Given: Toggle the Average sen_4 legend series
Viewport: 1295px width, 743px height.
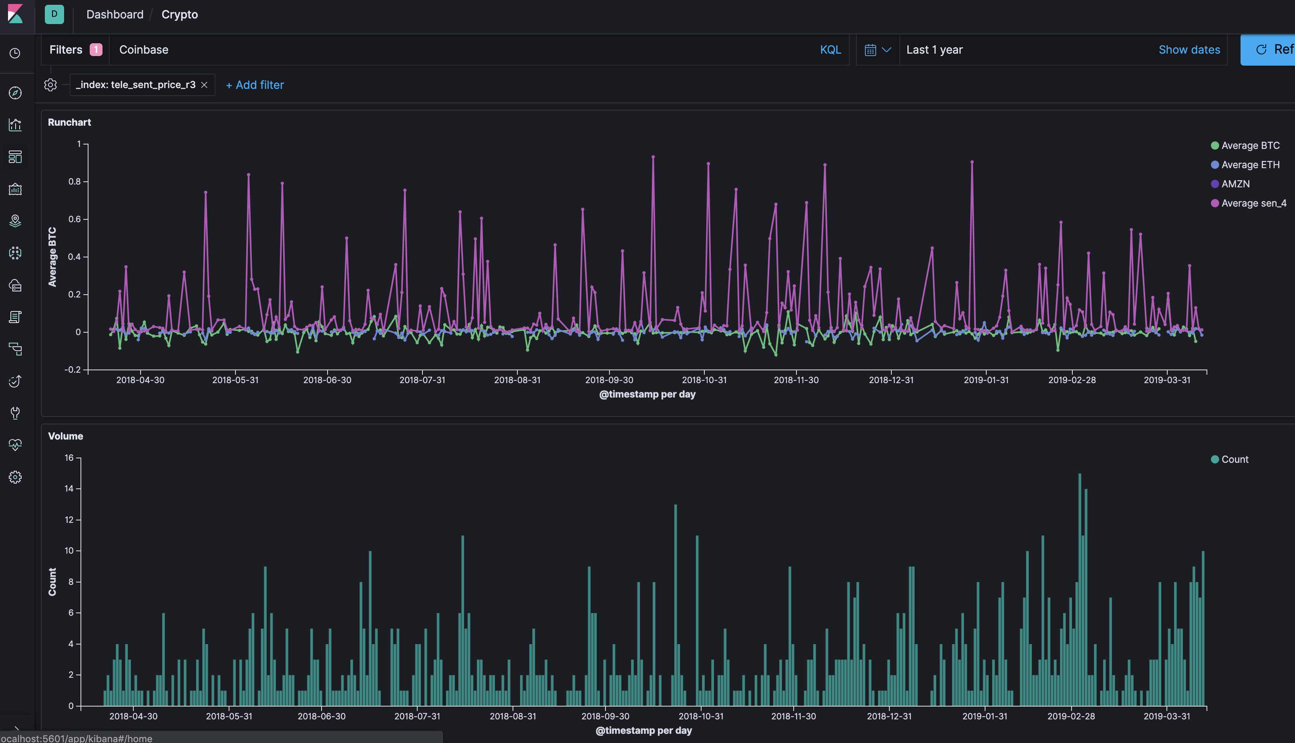Looking at the screenshot, I should pyautogui.click(x=1253, y=203).
